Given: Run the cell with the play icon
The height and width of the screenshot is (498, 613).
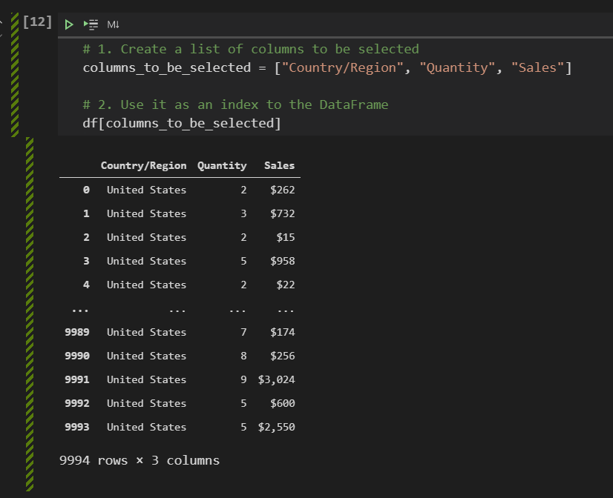Looking at the screenshot, I should (x=69, y=24).
